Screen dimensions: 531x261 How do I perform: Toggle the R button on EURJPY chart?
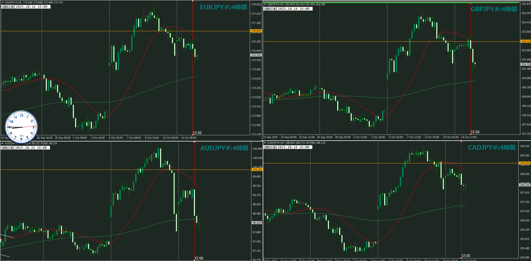coord(12,7)
